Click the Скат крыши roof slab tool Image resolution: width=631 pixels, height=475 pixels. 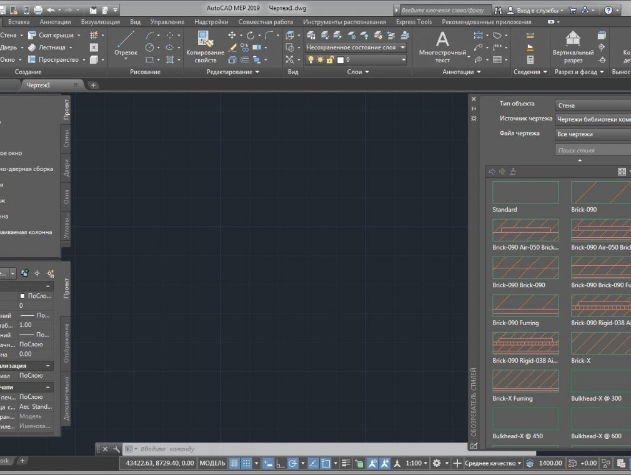[51, 36]
